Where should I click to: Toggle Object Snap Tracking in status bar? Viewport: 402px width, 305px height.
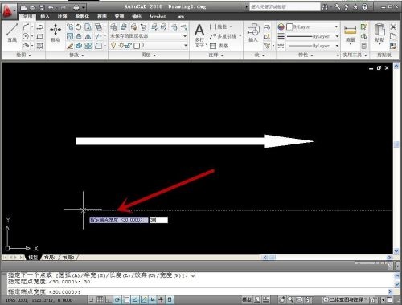(135, 299)
